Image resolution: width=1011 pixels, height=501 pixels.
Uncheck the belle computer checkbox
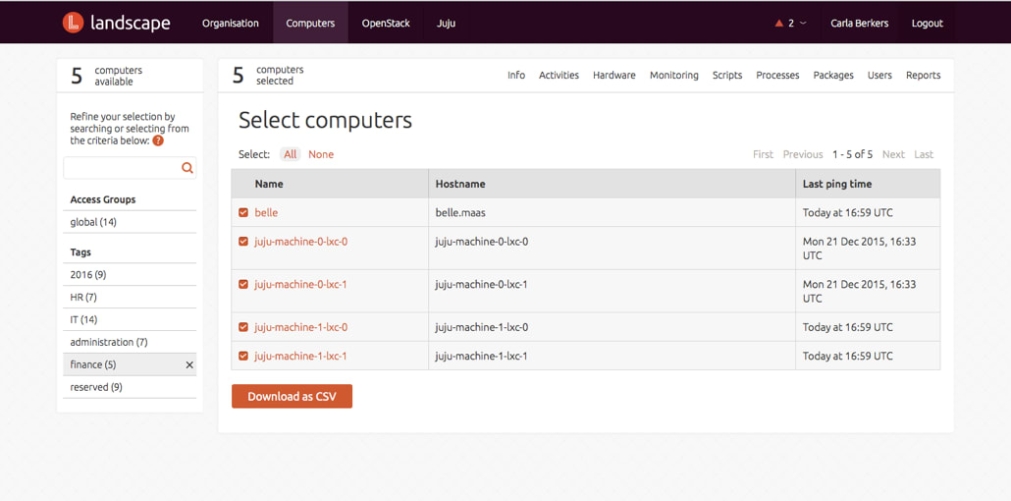243,212
